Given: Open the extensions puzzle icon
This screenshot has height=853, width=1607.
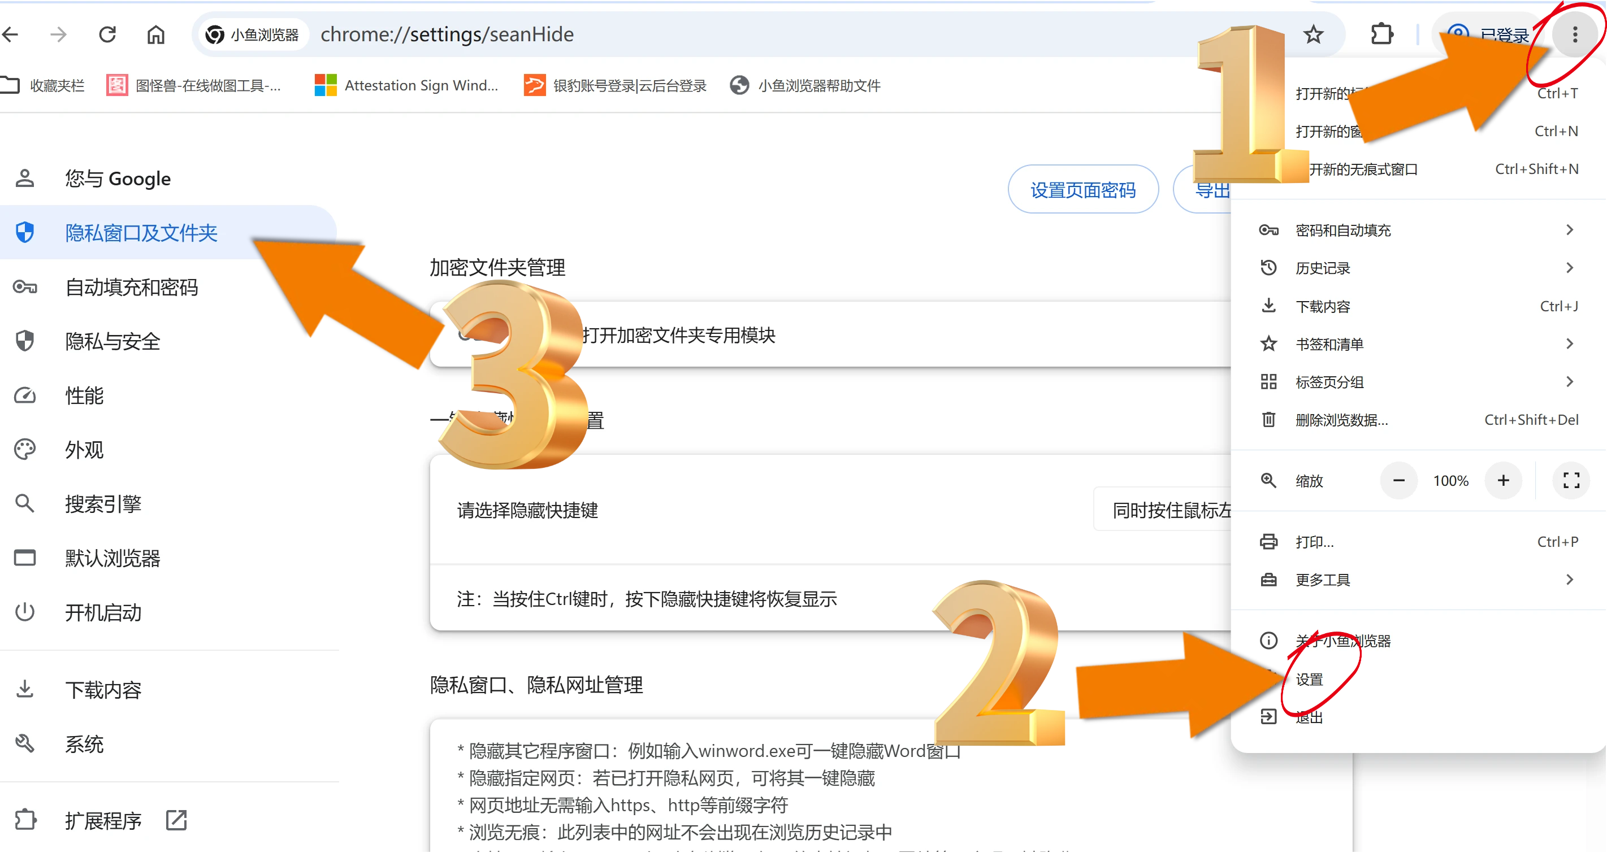Looking at the screenshot, I should (1382, 34).
